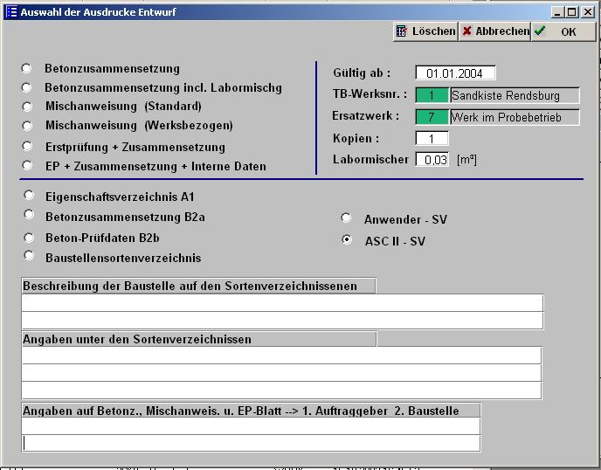This screenshot has width=601, height=470.
Task: Select the Baustellensortenverzeichnis option
Action: click(29, 257)
